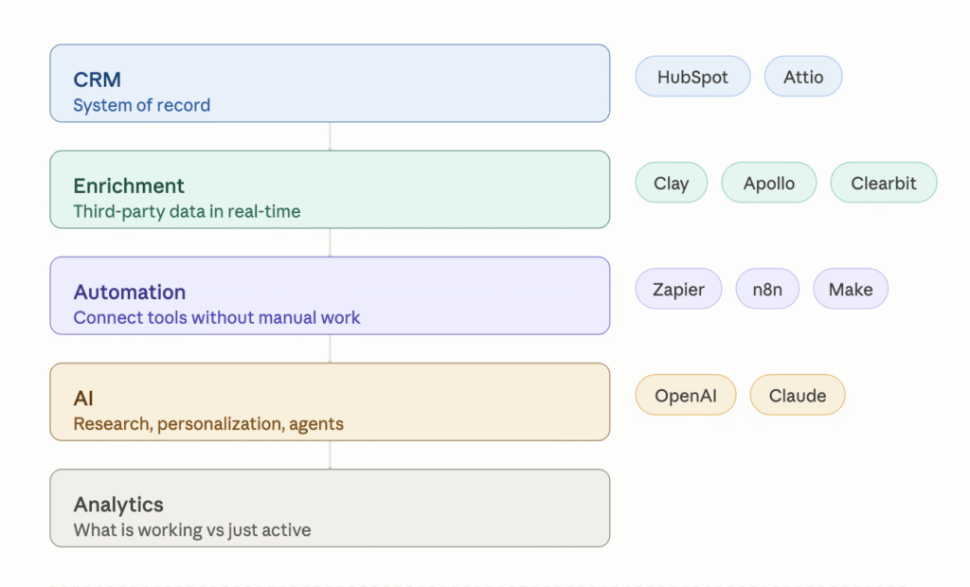
Task: Open the AI research and agents card
Action: pyautogui.click(x=330, y=401)
